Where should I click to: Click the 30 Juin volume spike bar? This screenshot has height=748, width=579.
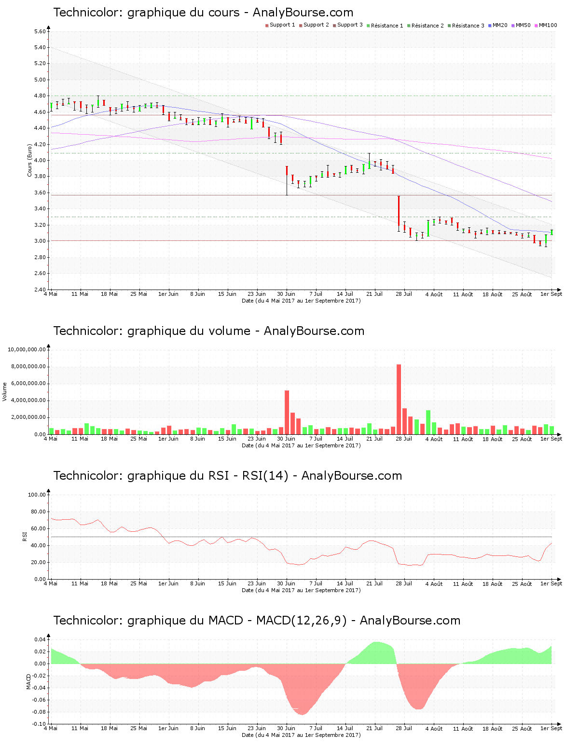click(287, 412)
